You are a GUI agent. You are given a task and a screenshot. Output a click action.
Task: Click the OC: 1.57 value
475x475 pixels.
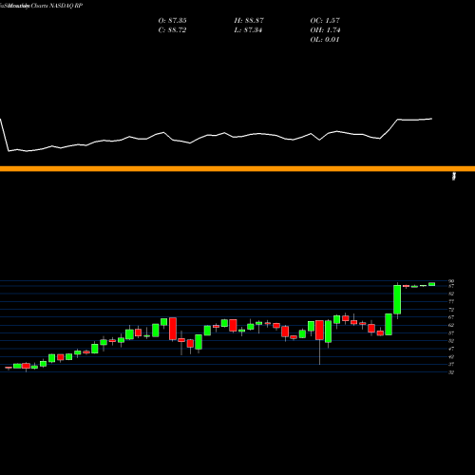tap(325, 21)
